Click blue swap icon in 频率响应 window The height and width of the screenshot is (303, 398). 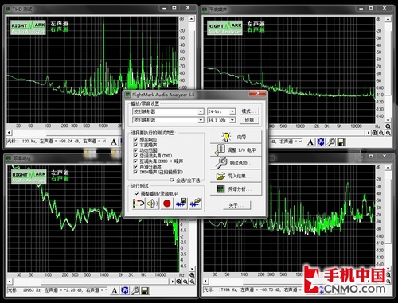coord(125,291)
